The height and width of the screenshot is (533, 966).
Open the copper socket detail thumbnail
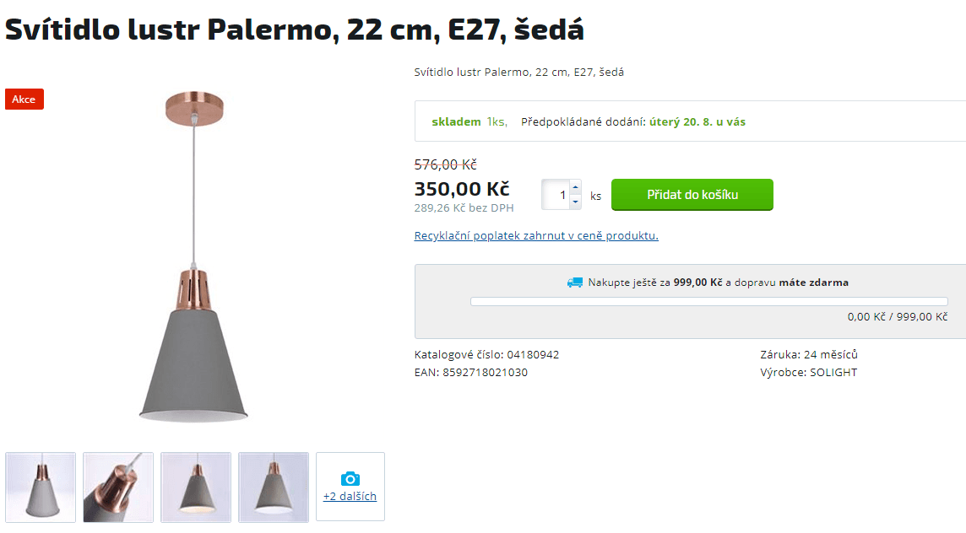[x=117, y=487]
